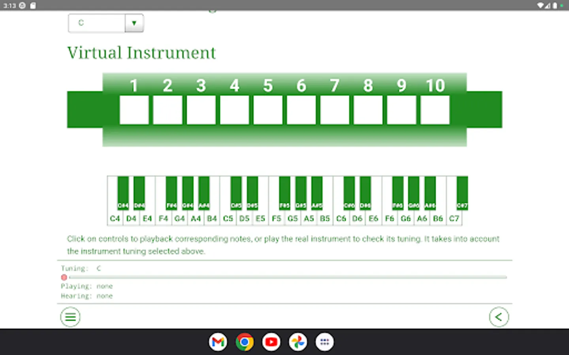
Task: Play the A4 piano key
Action: pyautogui.click(x=196, y=218)
